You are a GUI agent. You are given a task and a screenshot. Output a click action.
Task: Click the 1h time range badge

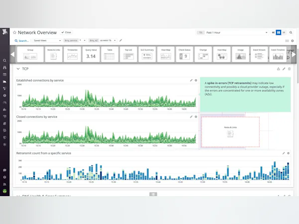(x=201, y=32)
